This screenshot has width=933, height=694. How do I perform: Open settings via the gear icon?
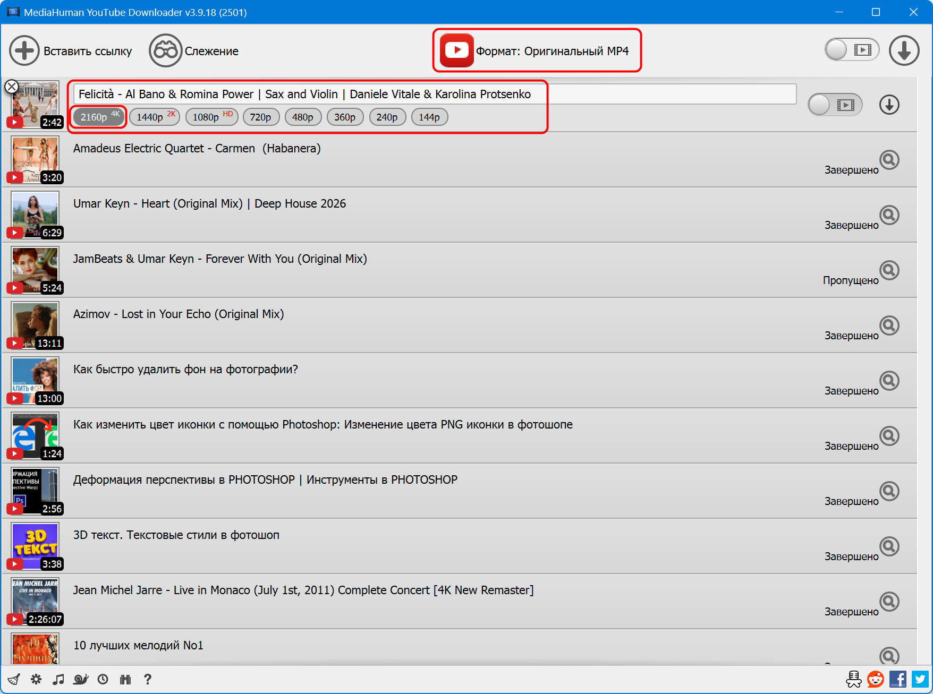(x=36, y=679)
